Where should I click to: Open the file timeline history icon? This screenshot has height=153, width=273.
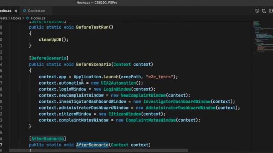point(257,11)
